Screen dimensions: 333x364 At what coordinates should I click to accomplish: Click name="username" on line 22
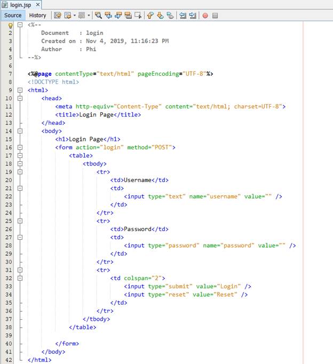tap(215, 196)
